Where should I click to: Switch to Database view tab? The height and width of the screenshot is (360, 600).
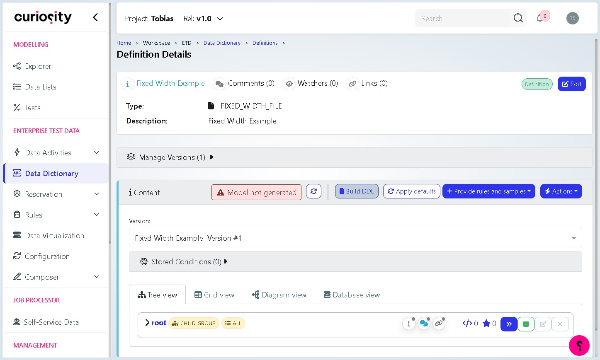(352, 295)
